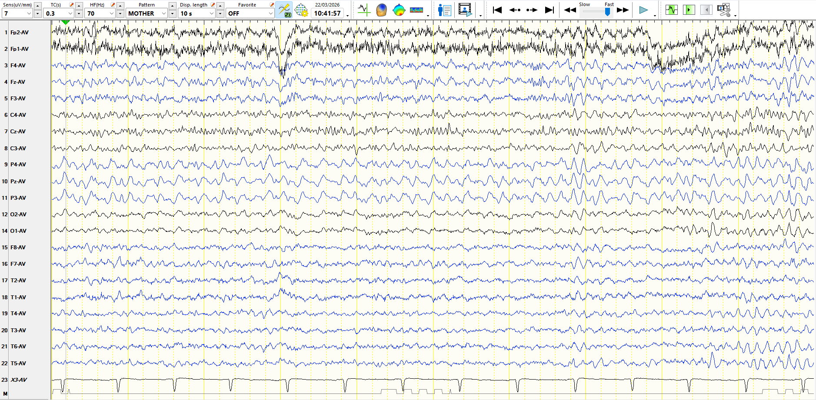Click the green next-event play icon
The image size is (816, 400).
[x=689, y=10]
